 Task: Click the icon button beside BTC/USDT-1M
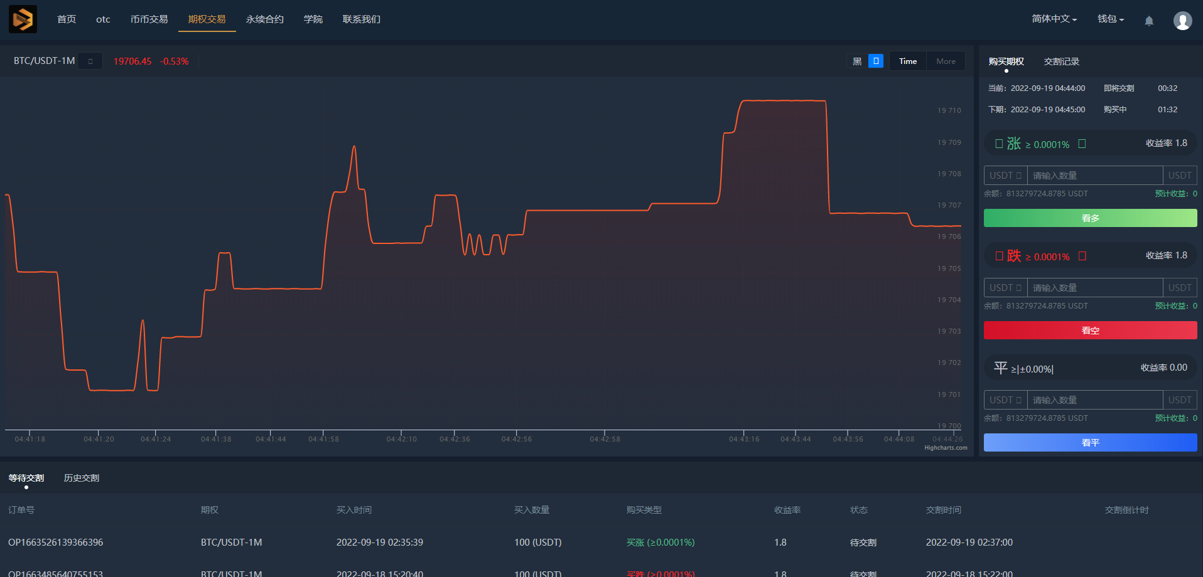[90, 61]
